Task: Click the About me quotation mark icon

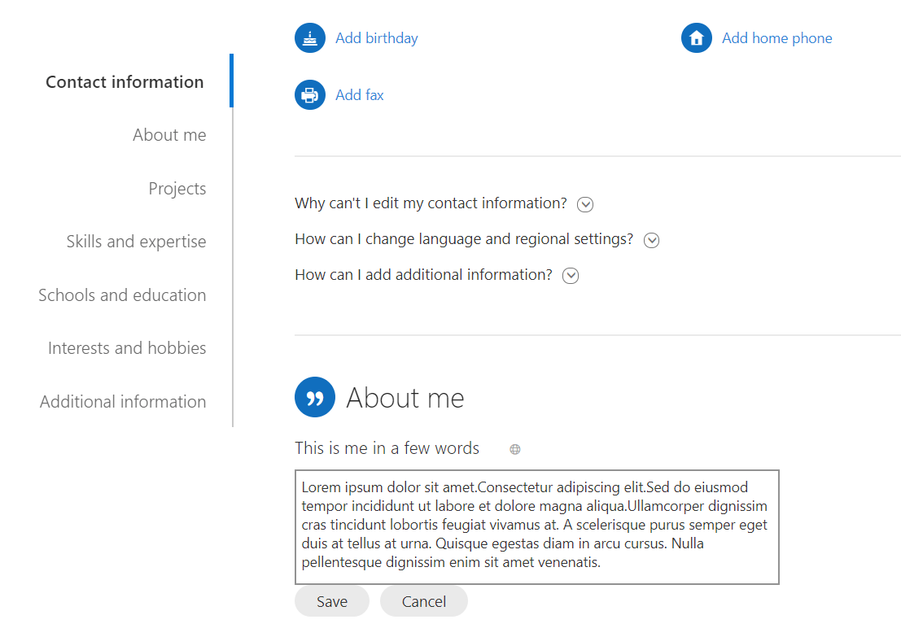Action: [x=315, y=397]
